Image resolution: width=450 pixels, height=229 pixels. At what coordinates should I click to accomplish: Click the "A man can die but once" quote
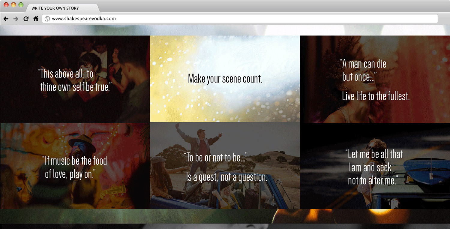tap(364, 71)
